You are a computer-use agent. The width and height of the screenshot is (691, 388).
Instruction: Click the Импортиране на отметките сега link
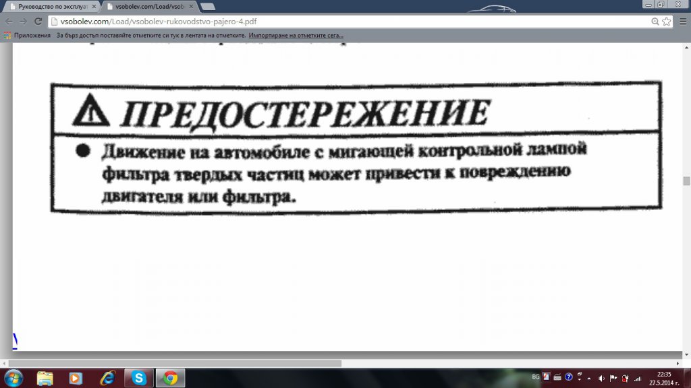[296, 36]
